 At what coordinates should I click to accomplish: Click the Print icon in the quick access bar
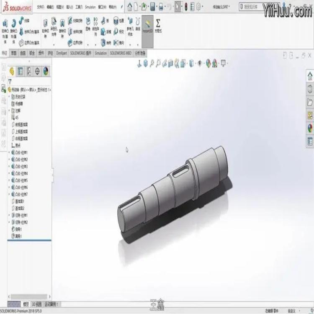[x=161, y=7]
